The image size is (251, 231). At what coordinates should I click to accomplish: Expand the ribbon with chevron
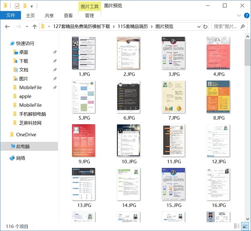(x=238, y=16)
